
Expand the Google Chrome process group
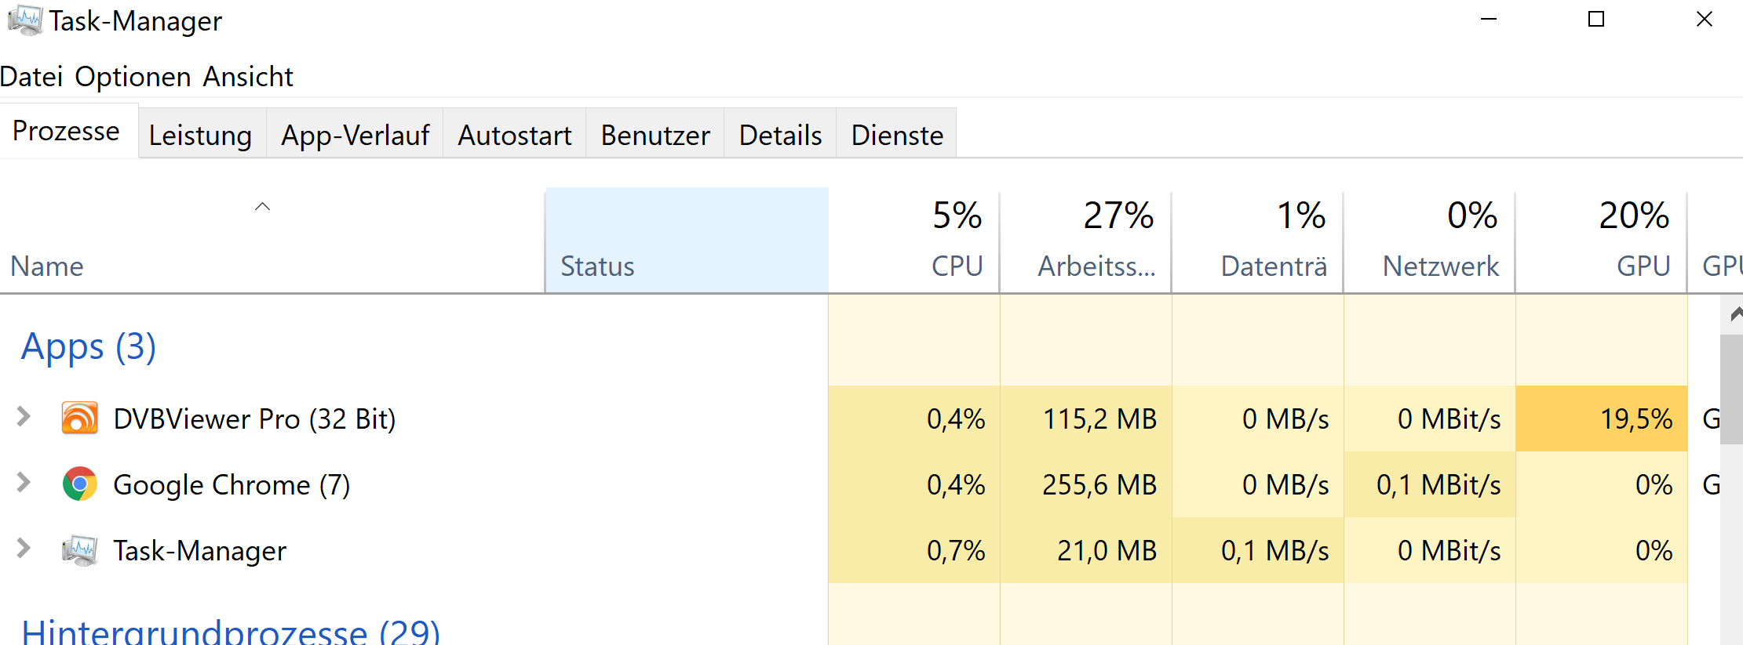(24, 483)
